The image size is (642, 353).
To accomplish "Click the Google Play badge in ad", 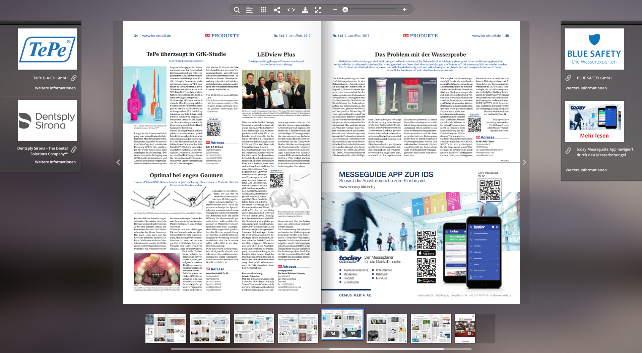I will [x=426, y=281].
